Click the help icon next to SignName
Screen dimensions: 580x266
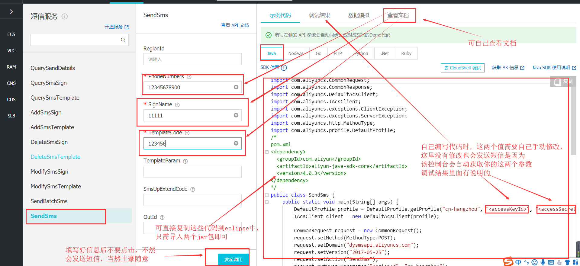177,105
